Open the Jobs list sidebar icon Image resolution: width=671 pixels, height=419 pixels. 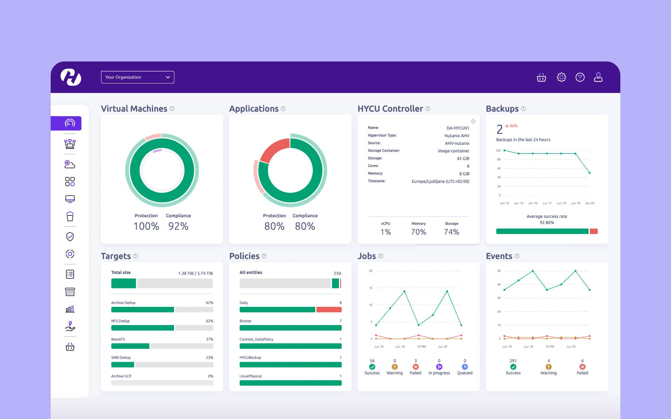pyautogui.click(x=70, y=274)
